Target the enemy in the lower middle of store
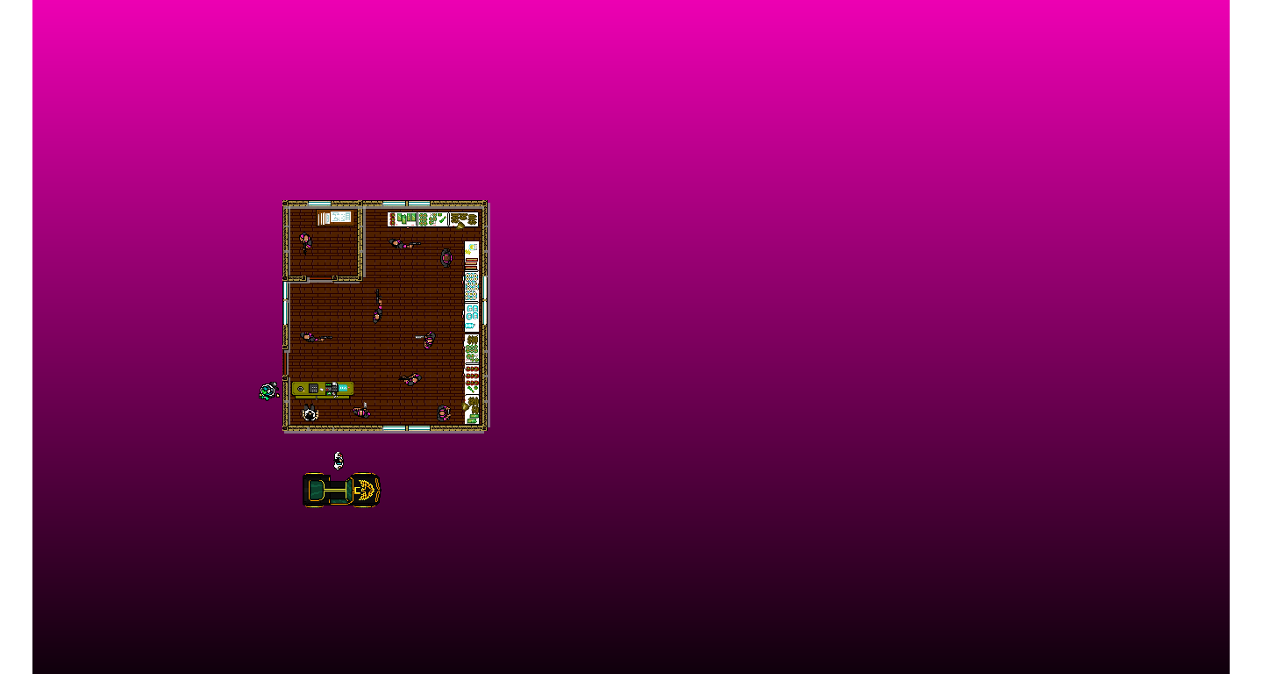1263x674 pixels. 410,379
